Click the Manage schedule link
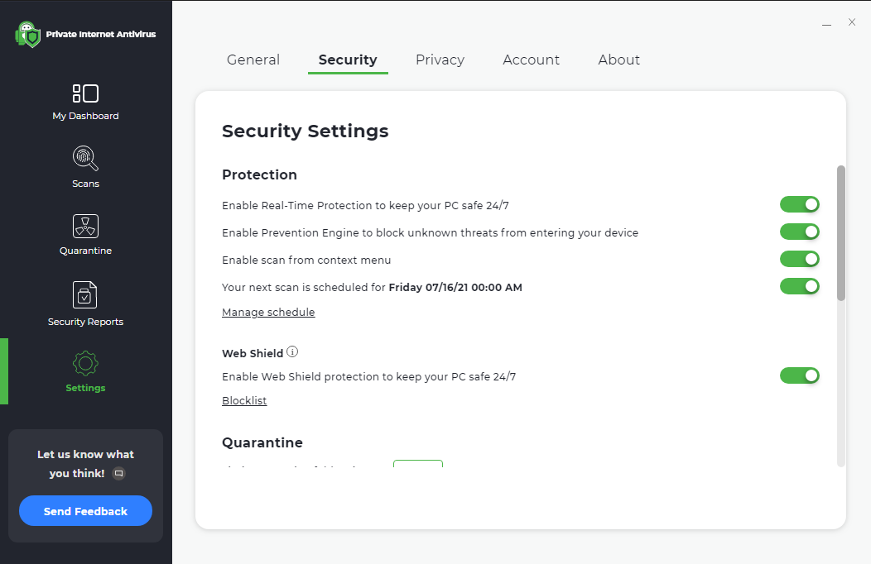The width and height of the screenshot is (871, 564). point(268,312)
